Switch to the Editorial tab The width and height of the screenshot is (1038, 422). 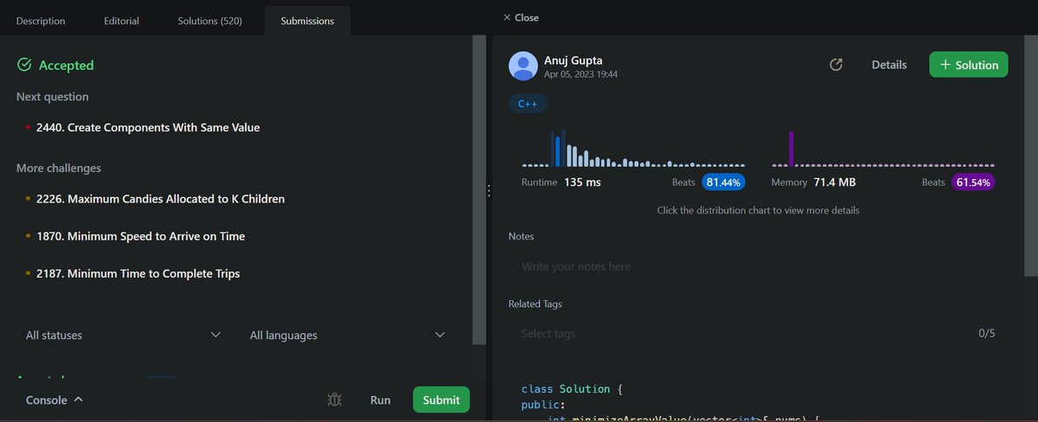pos(121,21)
